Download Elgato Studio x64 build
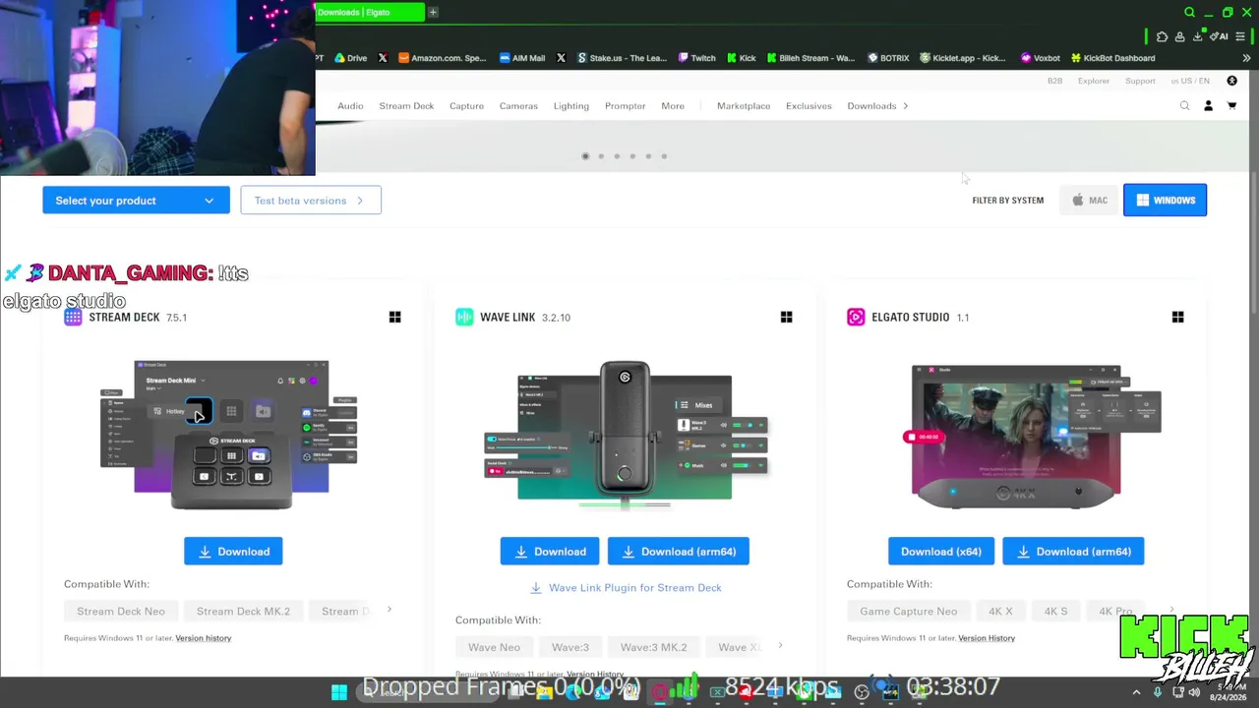The image size is (1259, 708). [x=941, y=552]
